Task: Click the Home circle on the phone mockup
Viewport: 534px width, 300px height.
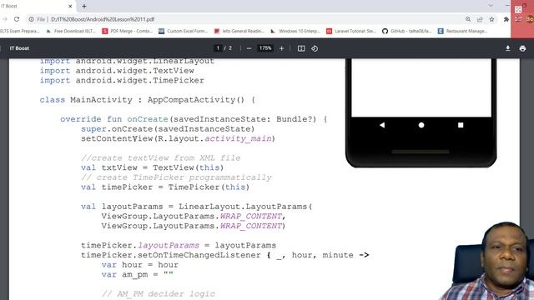Action: point(421,125)
